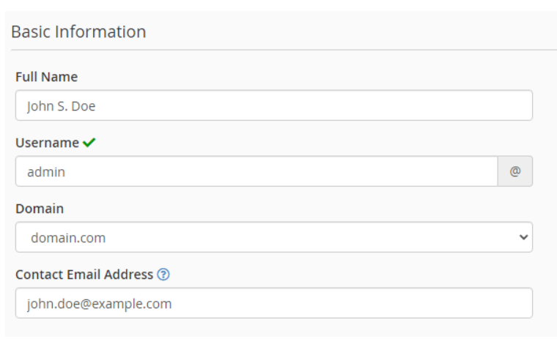This screenshot has height=347, width=557.
Task: Click inside the Username text field
Action: pos(257,171)
